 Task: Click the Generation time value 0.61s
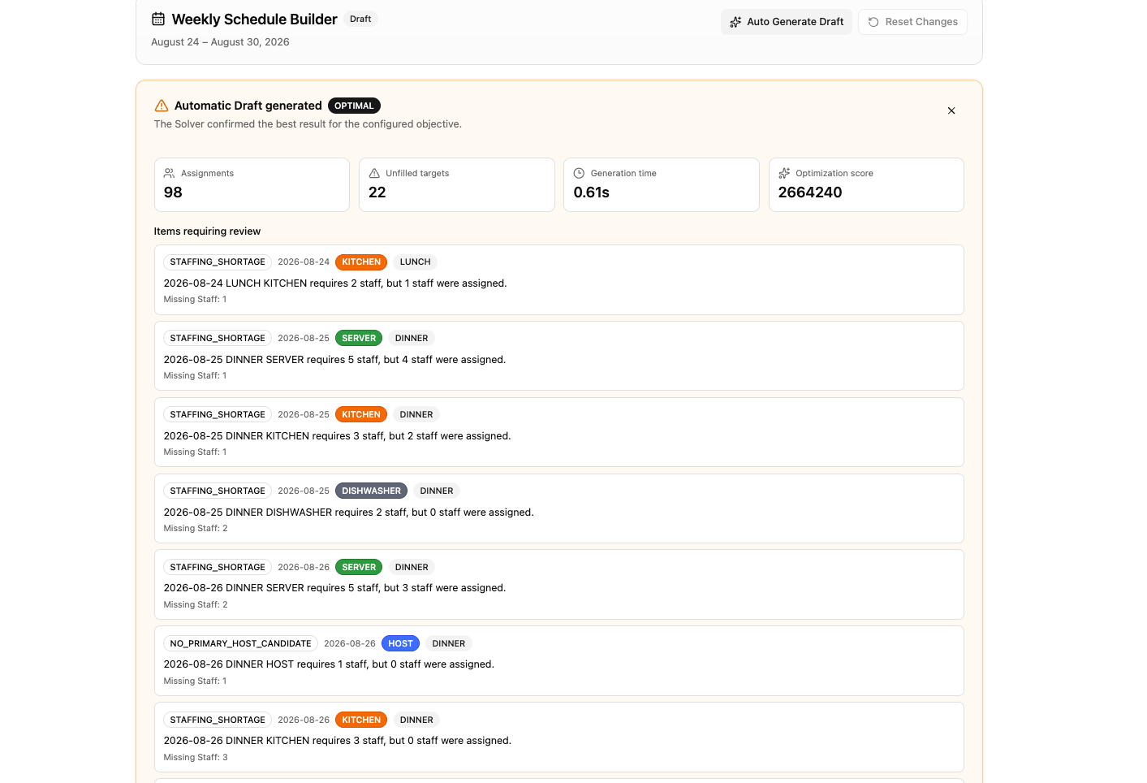pos(592,193)
